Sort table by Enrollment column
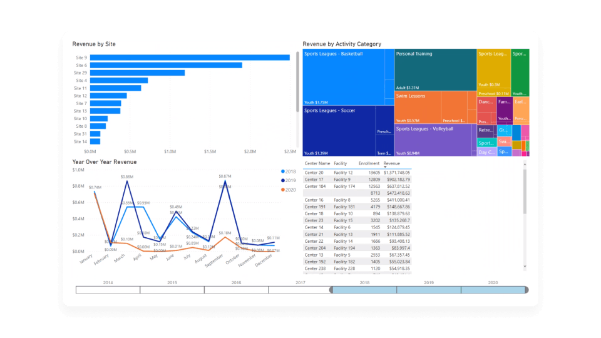 [x=369, y=163]
